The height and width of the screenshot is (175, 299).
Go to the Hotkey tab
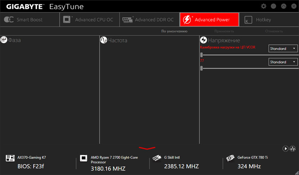click(x=269, y=19)
